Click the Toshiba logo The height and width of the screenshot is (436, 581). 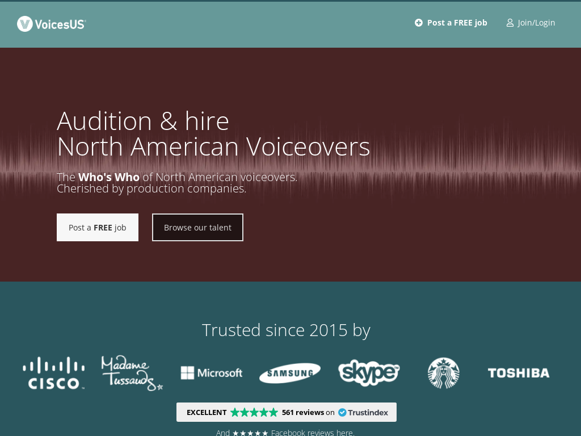(519, 373)
